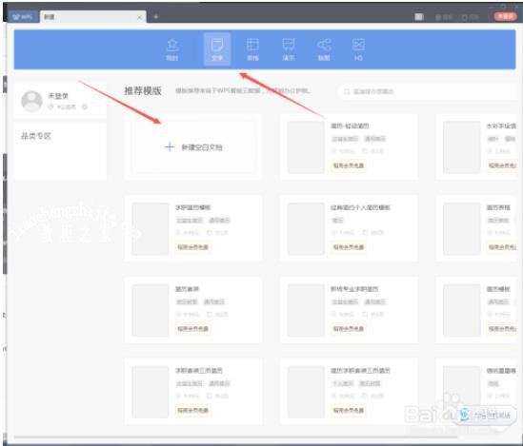Switch to the 表格 spreadsheet icon
The image size is (523, 446).
(x=252, y=49)
